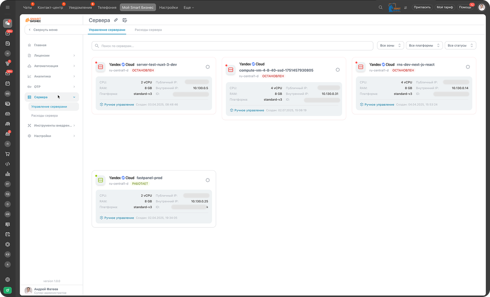
Task: Expand Аналитика in the sidebar
Action: (52, 76)
